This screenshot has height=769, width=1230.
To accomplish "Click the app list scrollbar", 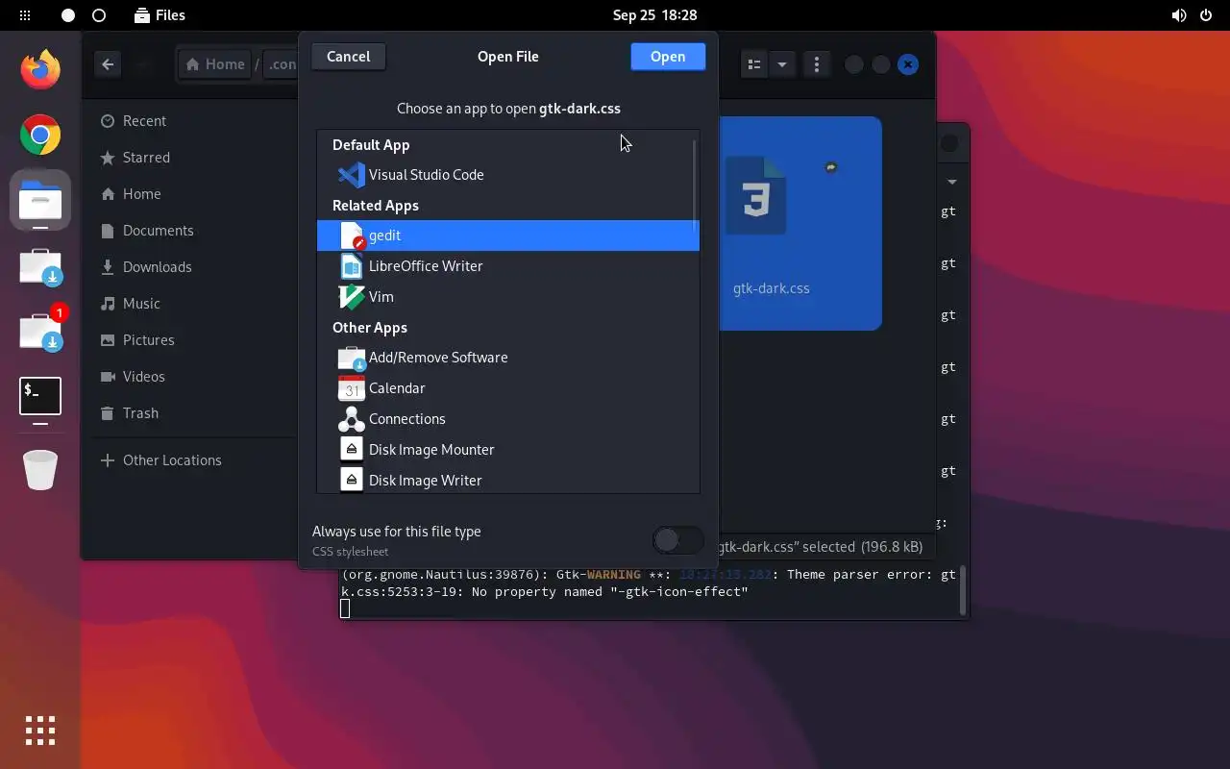I will click(695, 187).
